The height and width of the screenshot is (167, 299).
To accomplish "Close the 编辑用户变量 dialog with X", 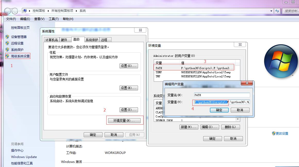I will coord(247,83).
